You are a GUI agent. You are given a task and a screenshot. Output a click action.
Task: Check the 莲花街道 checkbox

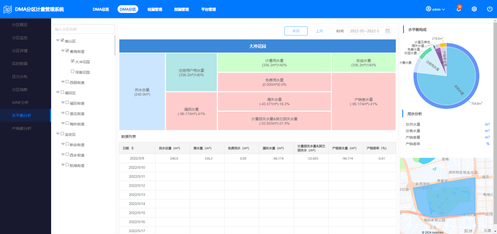(x=67, y=113)
